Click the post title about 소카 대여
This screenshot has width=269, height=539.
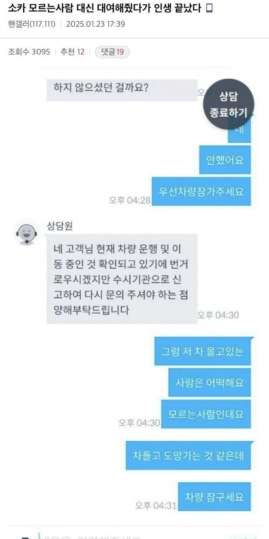click(106, 9)
